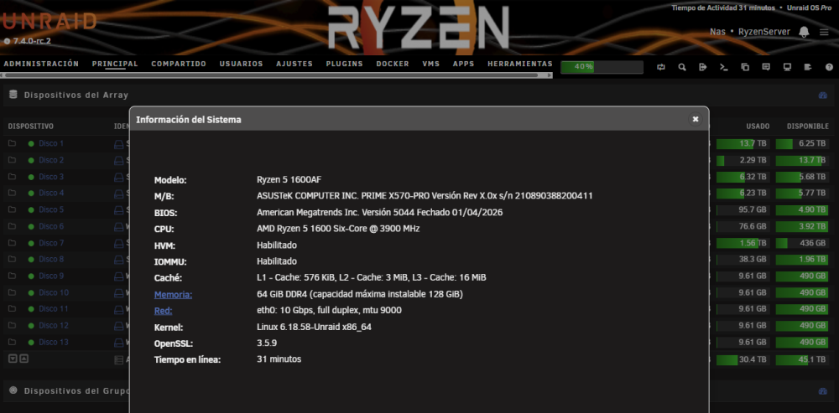
Task: Click the help question mark icon
Action: point(830,67)
